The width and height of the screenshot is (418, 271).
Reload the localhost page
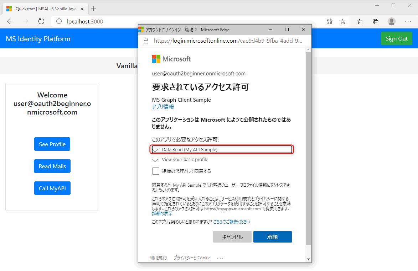[41, 22]
